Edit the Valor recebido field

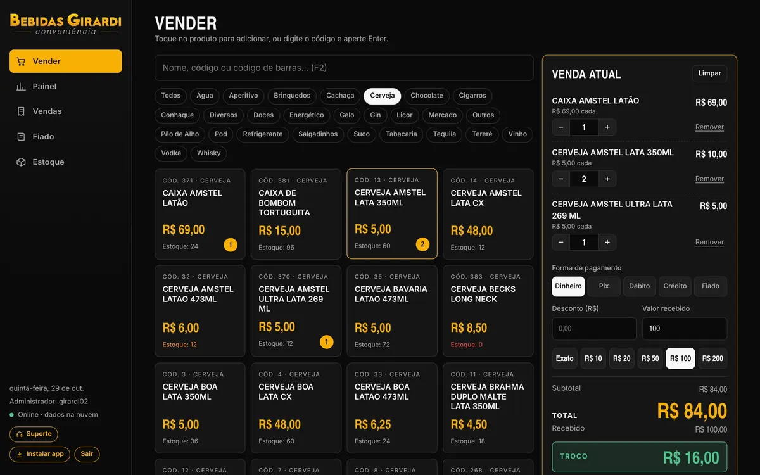[x=685, y=329]
